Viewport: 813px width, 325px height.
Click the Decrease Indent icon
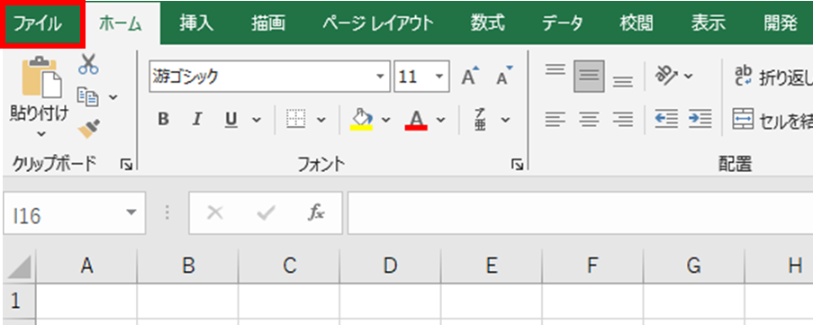[x=666, y=120]
